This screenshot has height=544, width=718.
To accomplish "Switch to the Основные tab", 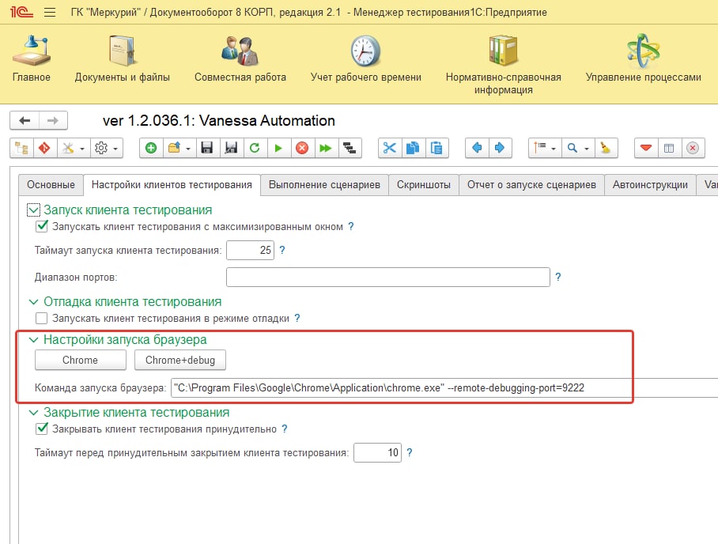I will click(x=51, y=185).
